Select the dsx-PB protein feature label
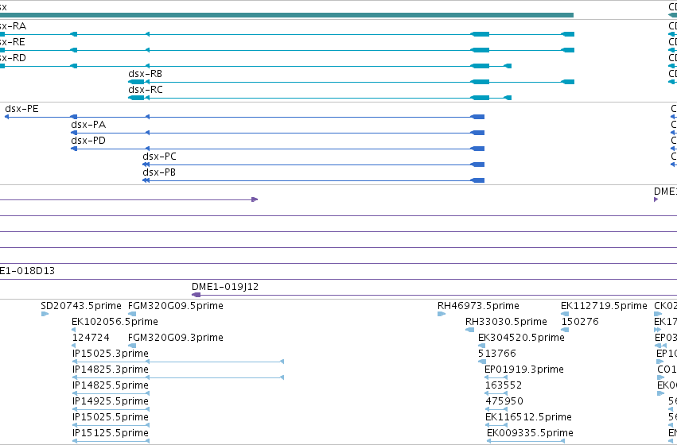 tap(159, 172)
